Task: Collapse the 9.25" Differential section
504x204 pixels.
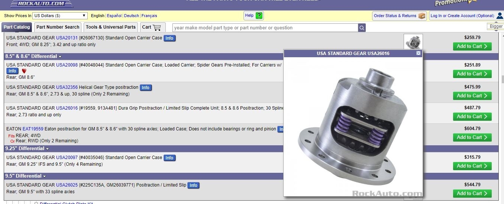Action: tap(48, 149)
